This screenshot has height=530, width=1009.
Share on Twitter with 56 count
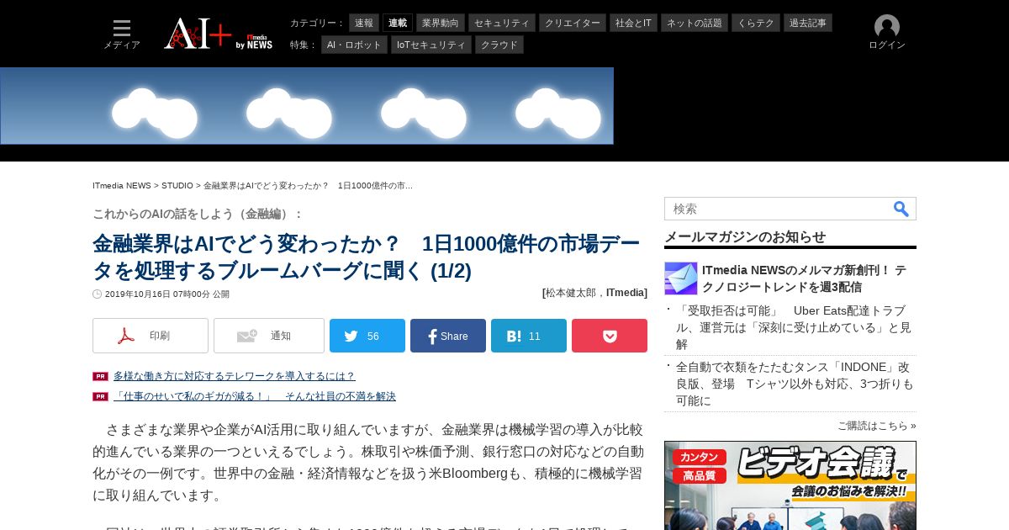367,336
